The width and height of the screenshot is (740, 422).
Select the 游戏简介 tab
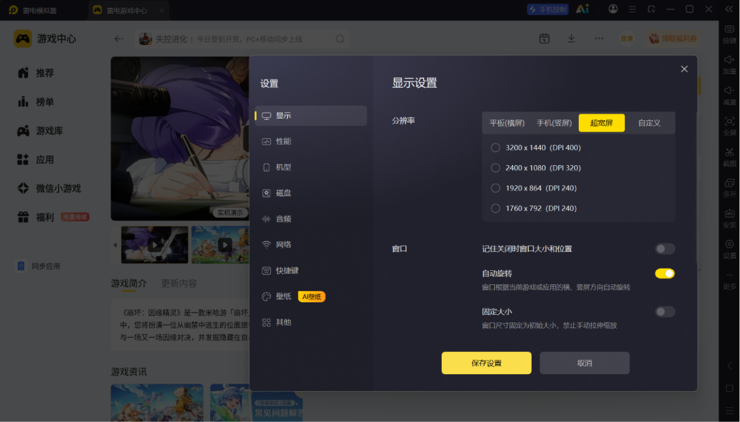[129, 283]
